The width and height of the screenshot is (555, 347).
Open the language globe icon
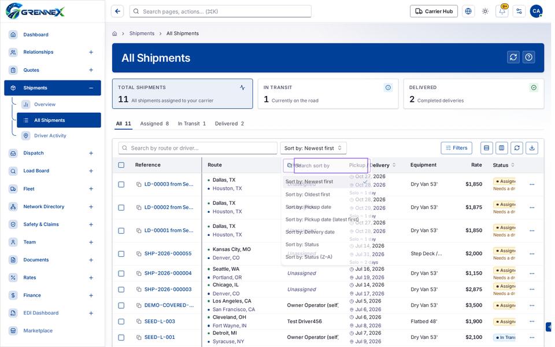468,12
